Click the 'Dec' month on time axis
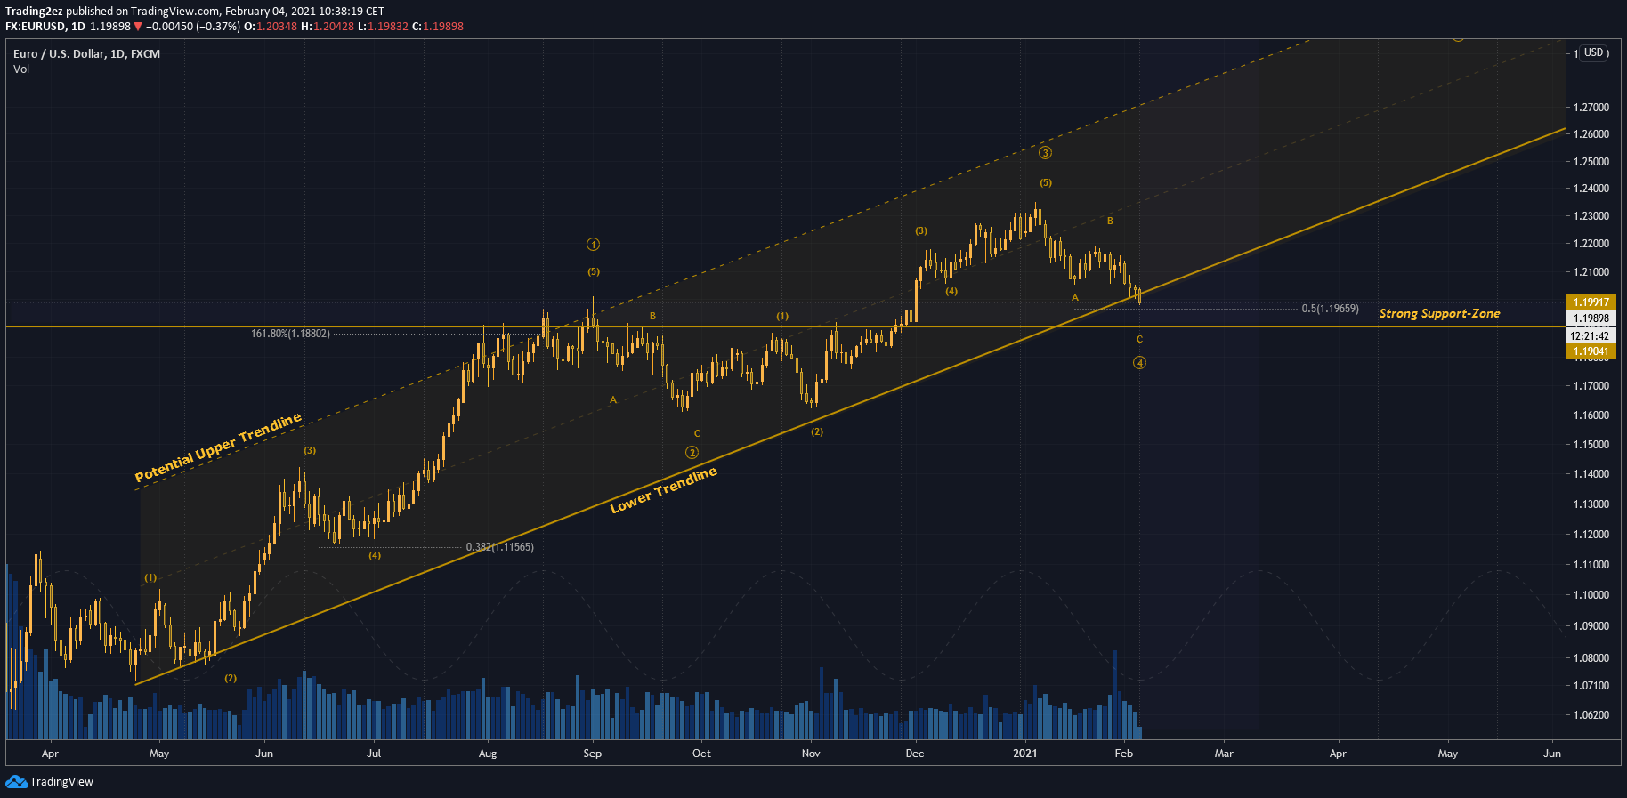The width and height of the screenshot is (1627, 798). [x=915, y=754]
